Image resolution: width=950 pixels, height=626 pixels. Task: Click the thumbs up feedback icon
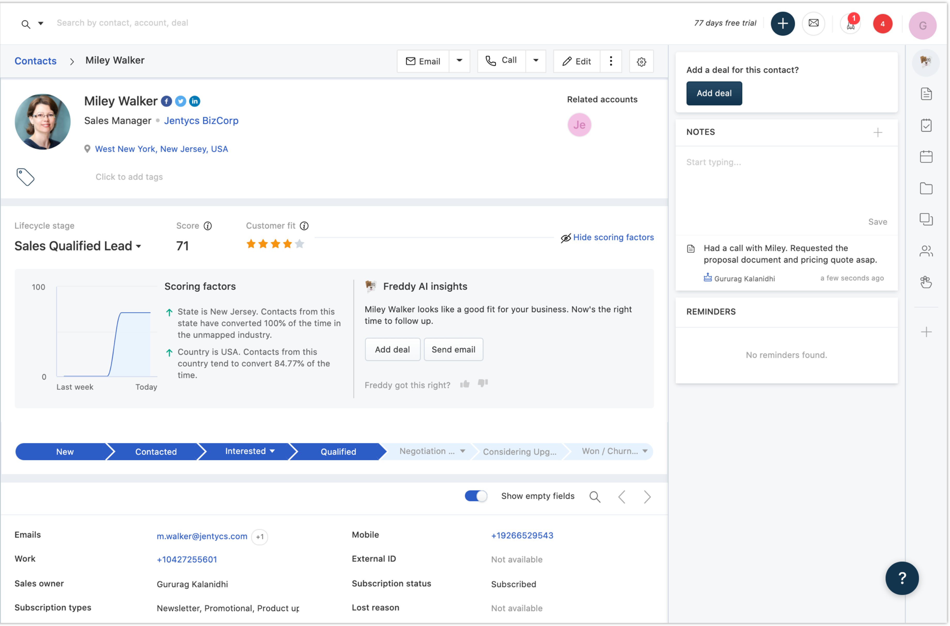coord(464,384)
